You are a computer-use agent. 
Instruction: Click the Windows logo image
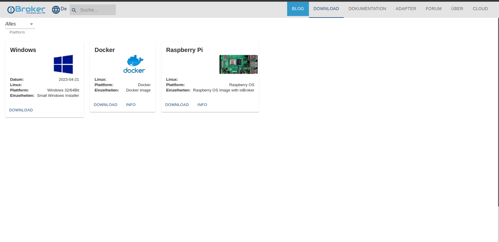click(63, 64)
